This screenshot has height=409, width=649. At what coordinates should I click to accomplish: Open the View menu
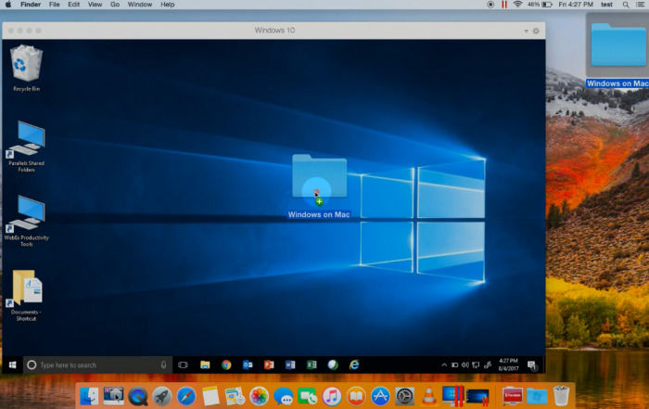point(95,5)
